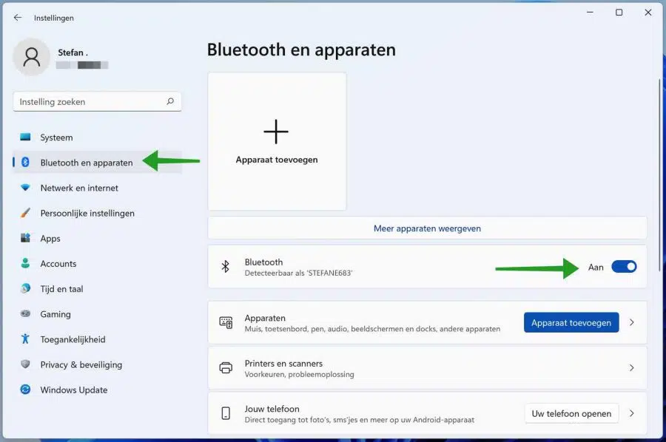The width and height of the screenshot is (666, 442).
Task: Turn off the Bluetooth toggle switch
Action: pos(624,267)
